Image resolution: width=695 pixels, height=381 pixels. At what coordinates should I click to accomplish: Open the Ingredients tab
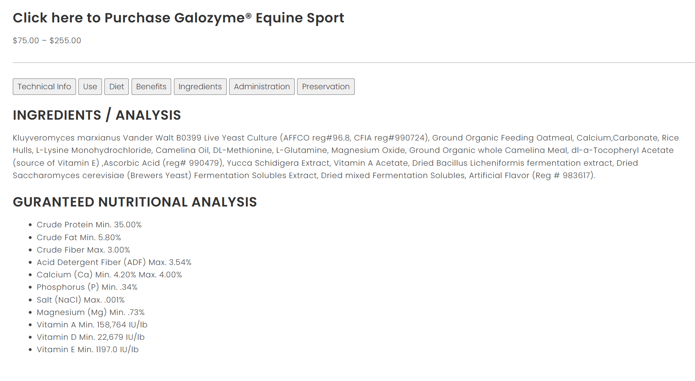[x=200, y=87]
